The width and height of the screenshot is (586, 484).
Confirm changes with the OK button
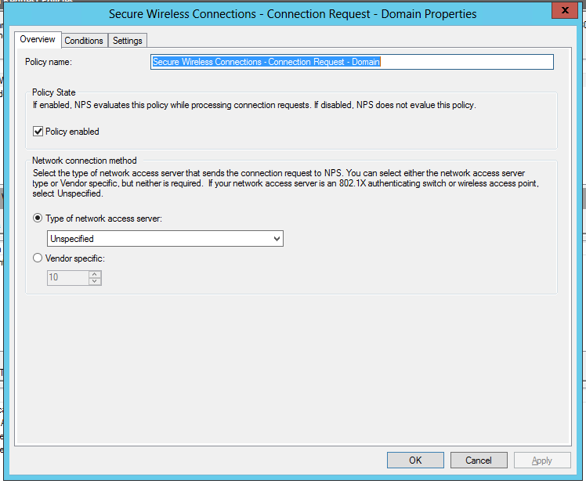(x=415, y=460)
